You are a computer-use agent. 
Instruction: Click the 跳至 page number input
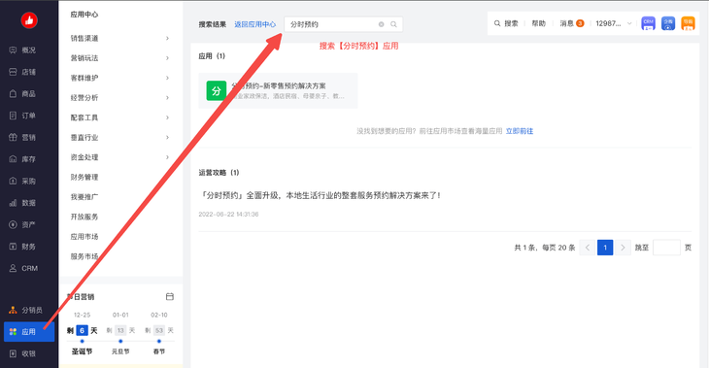[x=666, y=248]
